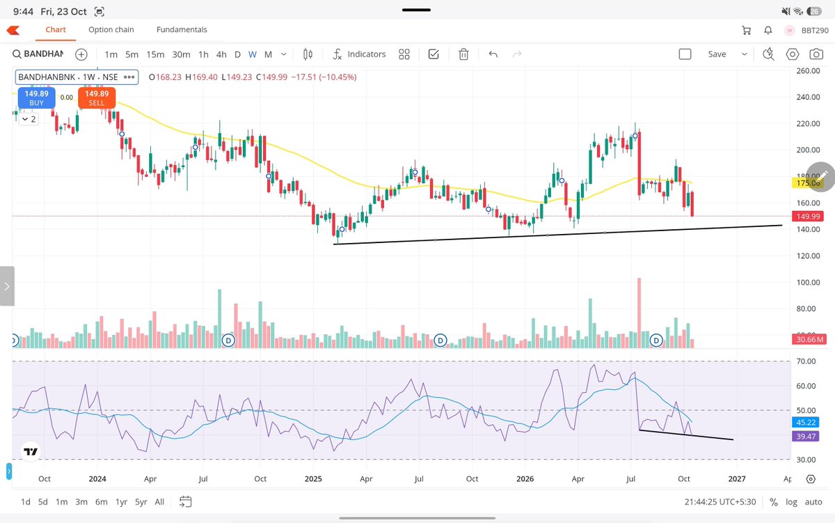Click the trash remove drawings icon
This screenshot has height=523, width=835.
pos(464,54)
